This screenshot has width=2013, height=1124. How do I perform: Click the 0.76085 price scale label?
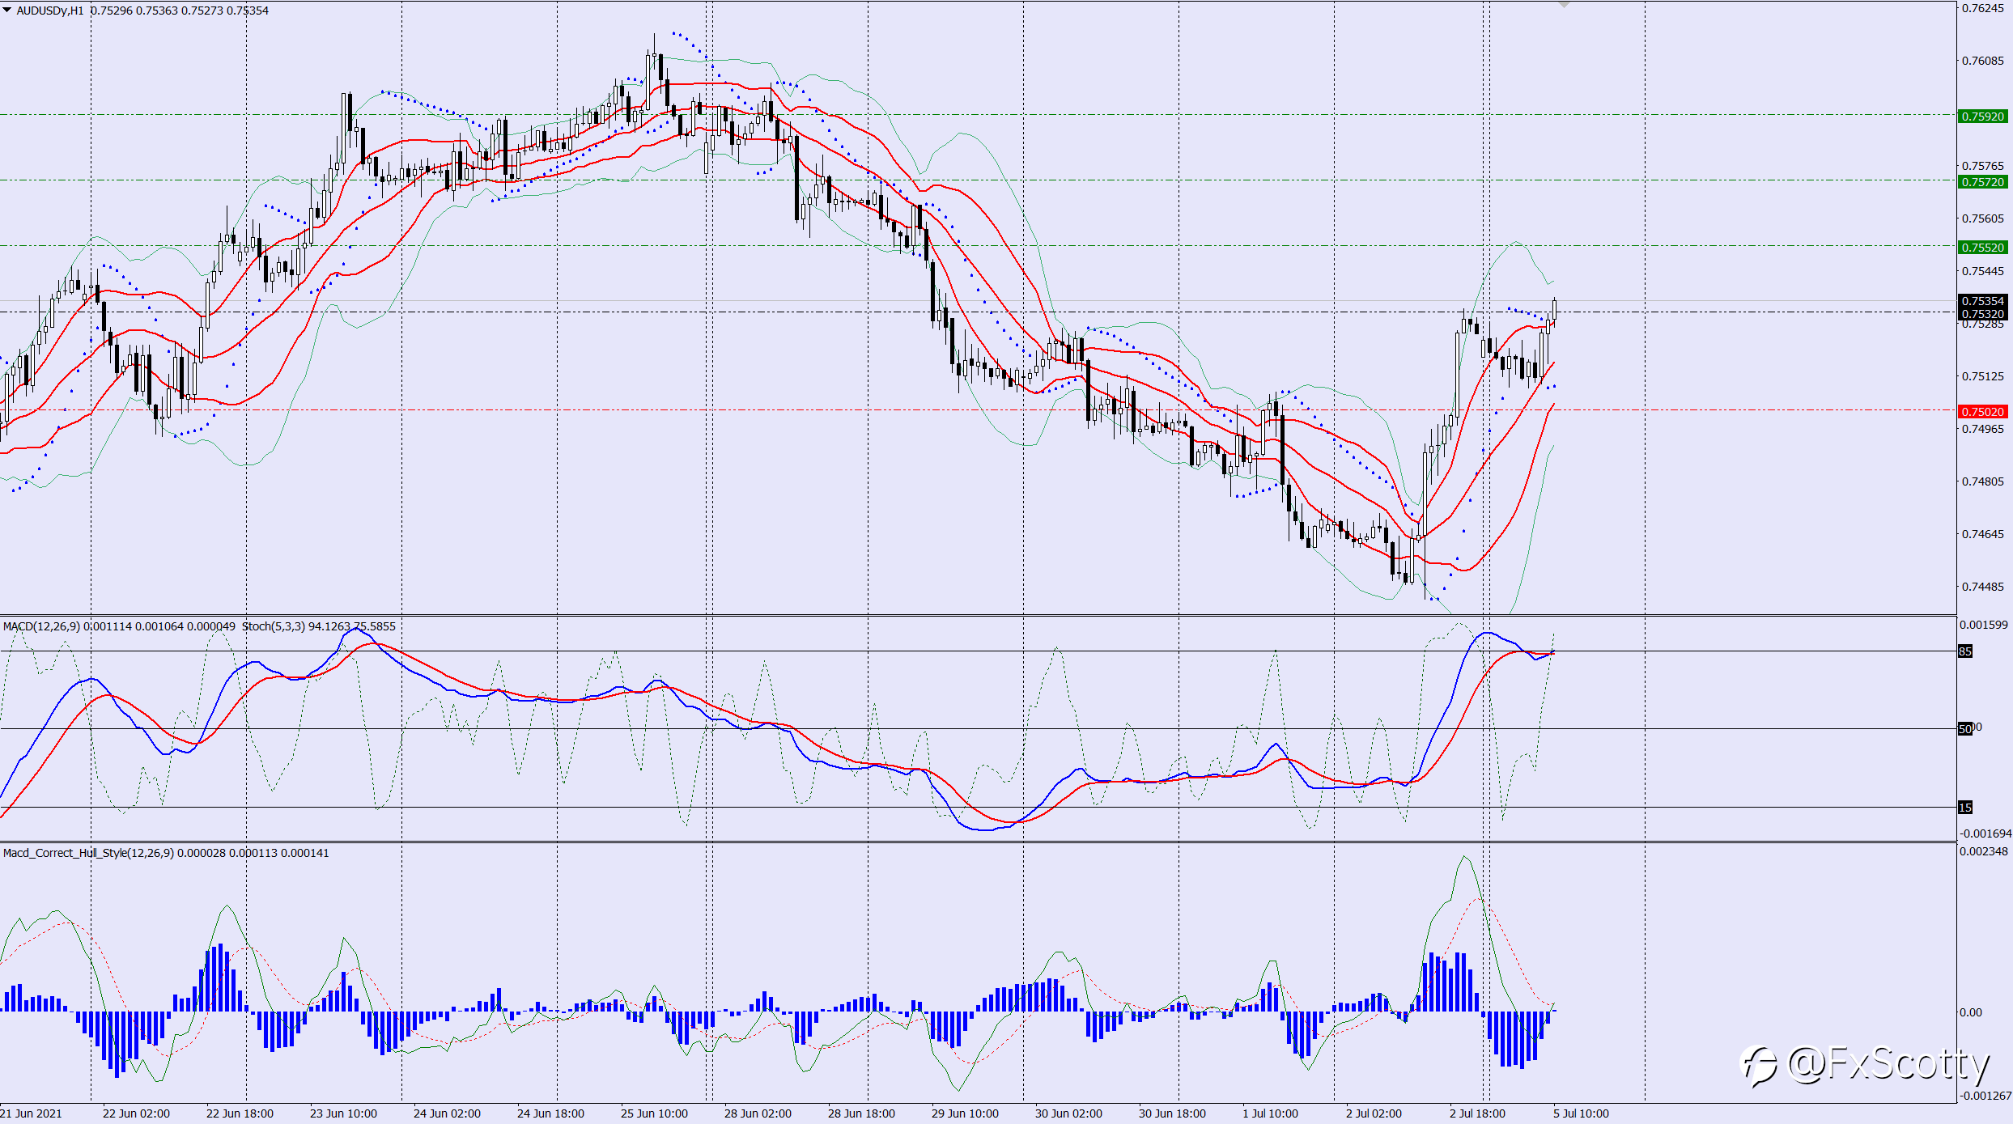[x=1982, y=61]
